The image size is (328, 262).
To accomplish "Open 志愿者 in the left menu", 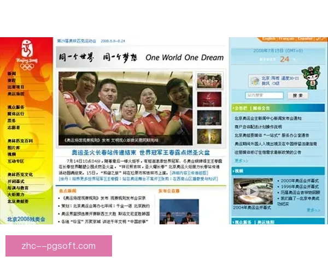I will click(14, 127).
